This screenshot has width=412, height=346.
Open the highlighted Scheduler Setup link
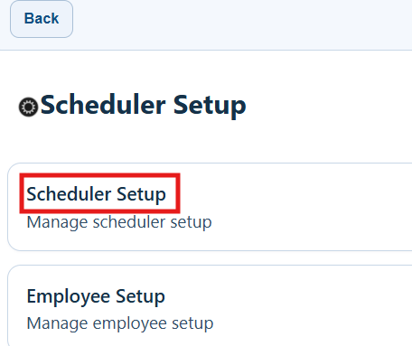(96, 194)
